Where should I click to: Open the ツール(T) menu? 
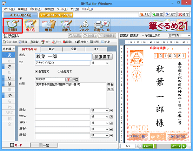click(x=62, y=9)
